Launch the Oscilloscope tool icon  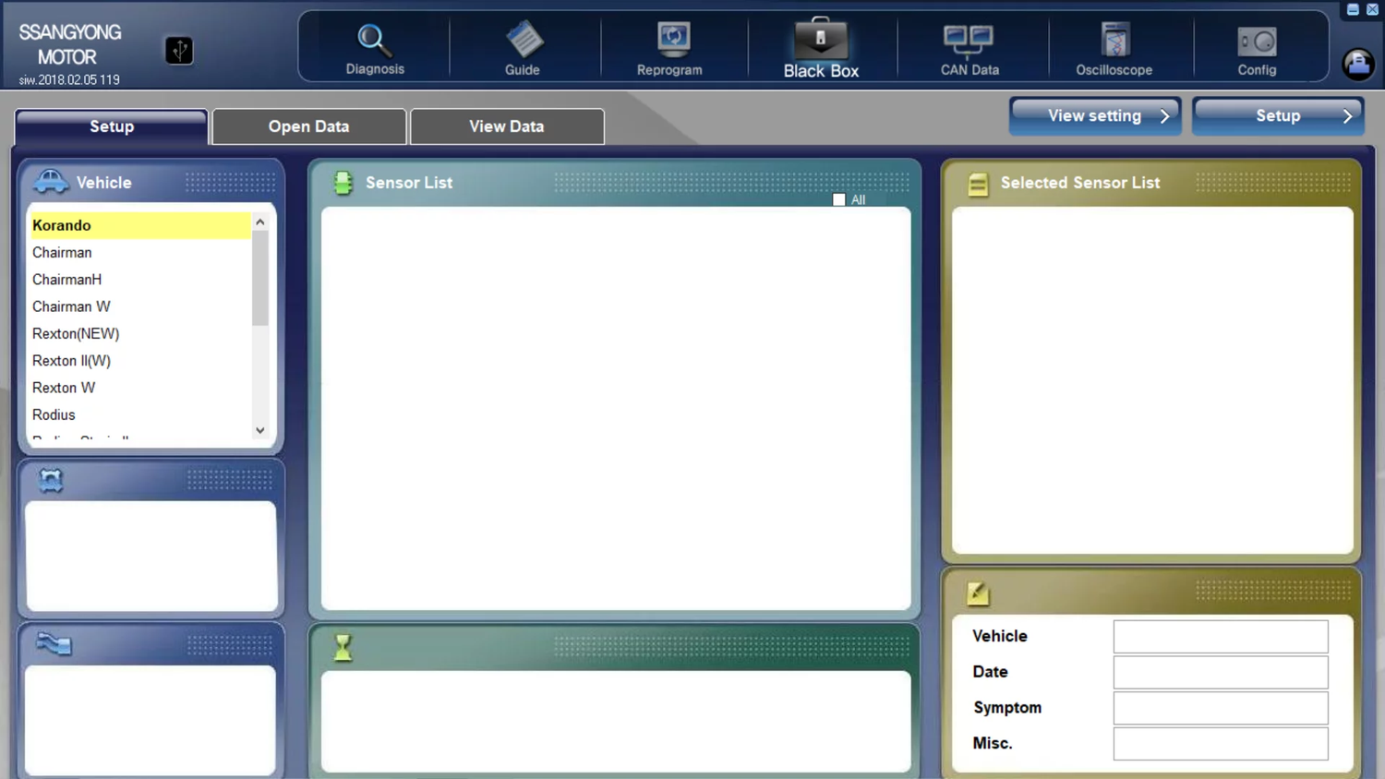pyautogui.click(x=1114, y=41)
